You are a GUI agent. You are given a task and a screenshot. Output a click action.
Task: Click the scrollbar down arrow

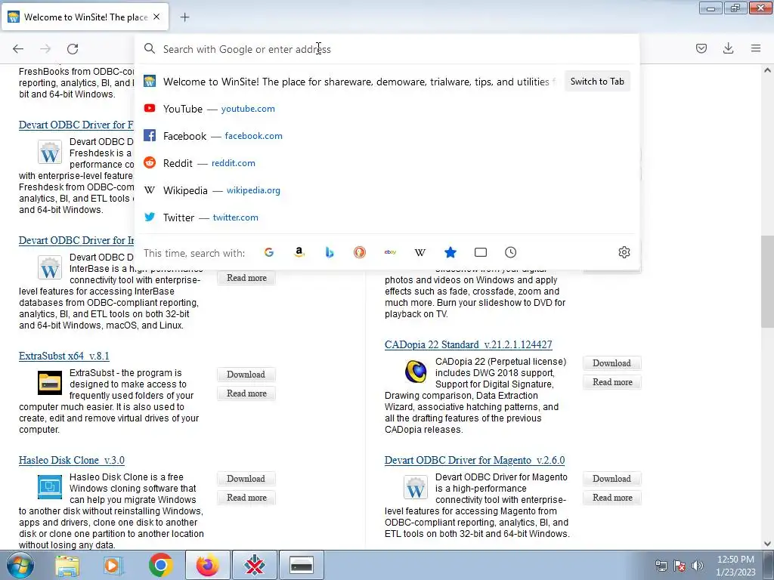coord(767,544)
